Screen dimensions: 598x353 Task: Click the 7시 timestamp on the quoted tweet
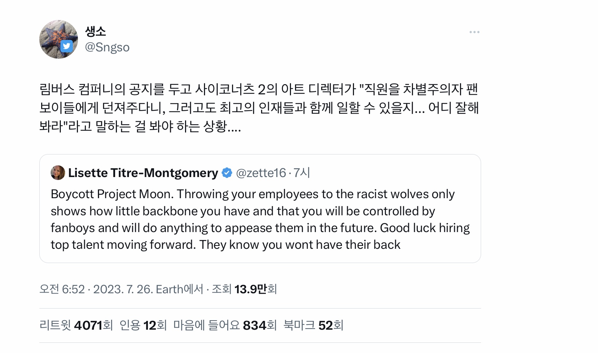(302, 173)
